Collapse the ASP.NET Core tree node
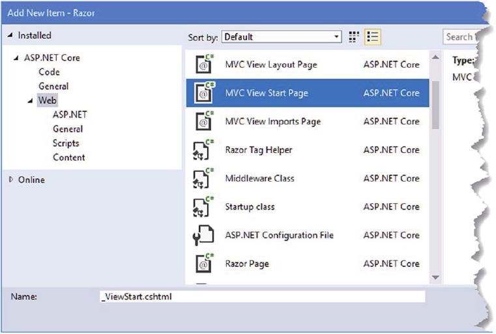The height and width of the screenshot is (334, 496). [x=16, y=58]
